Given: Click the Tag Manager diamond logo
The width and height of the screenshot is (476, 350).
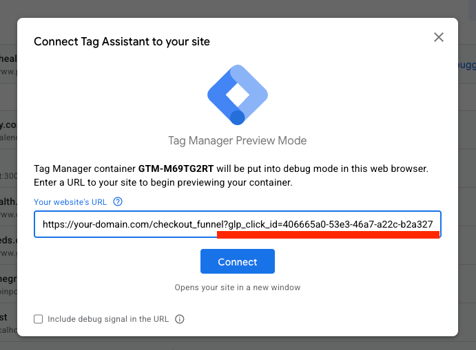Looking at the screenshot, I should 238,95.
